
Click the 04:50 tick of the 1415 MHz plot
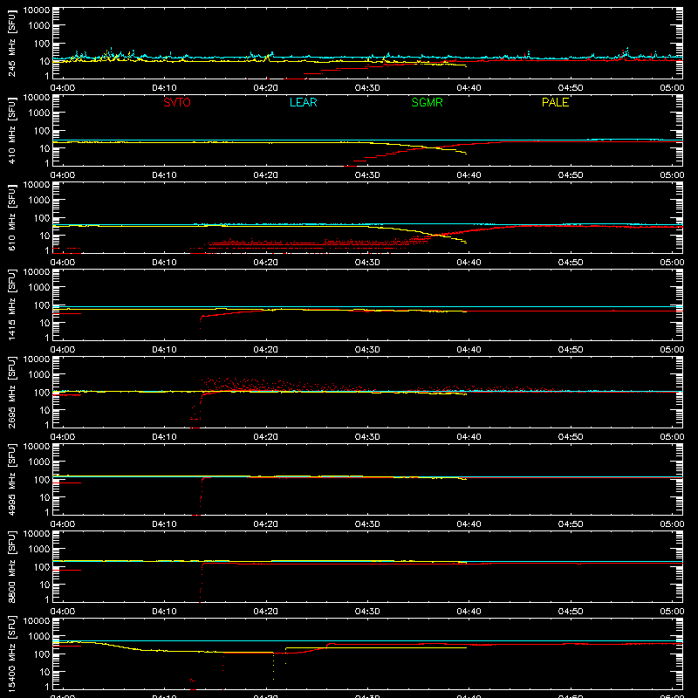pyautogui.click(x=571, y=350)
